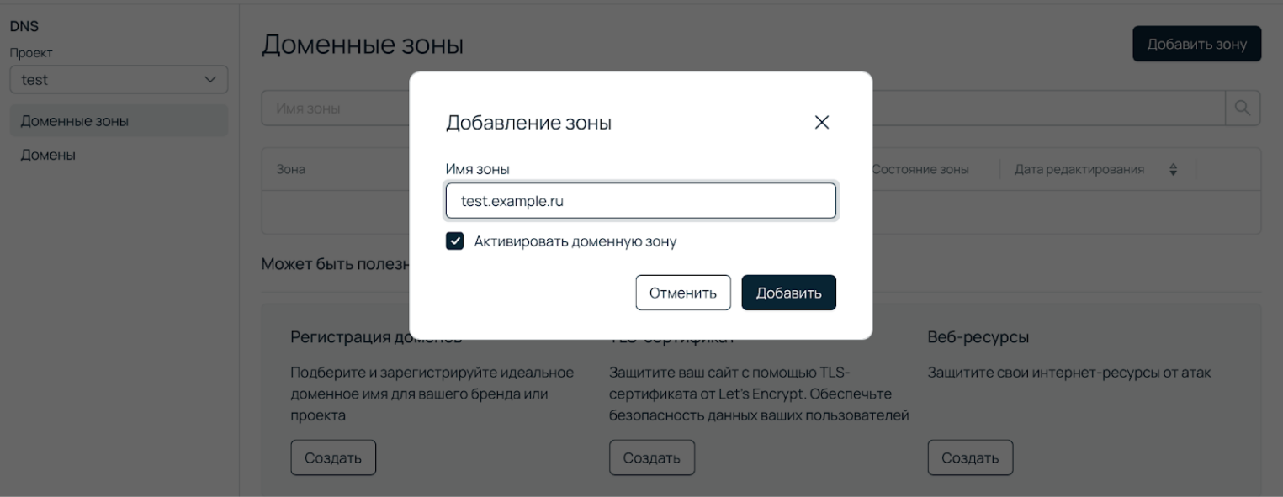Click «Создать» under «TLS-сертификат»
1283x497 pixels.
652,457
